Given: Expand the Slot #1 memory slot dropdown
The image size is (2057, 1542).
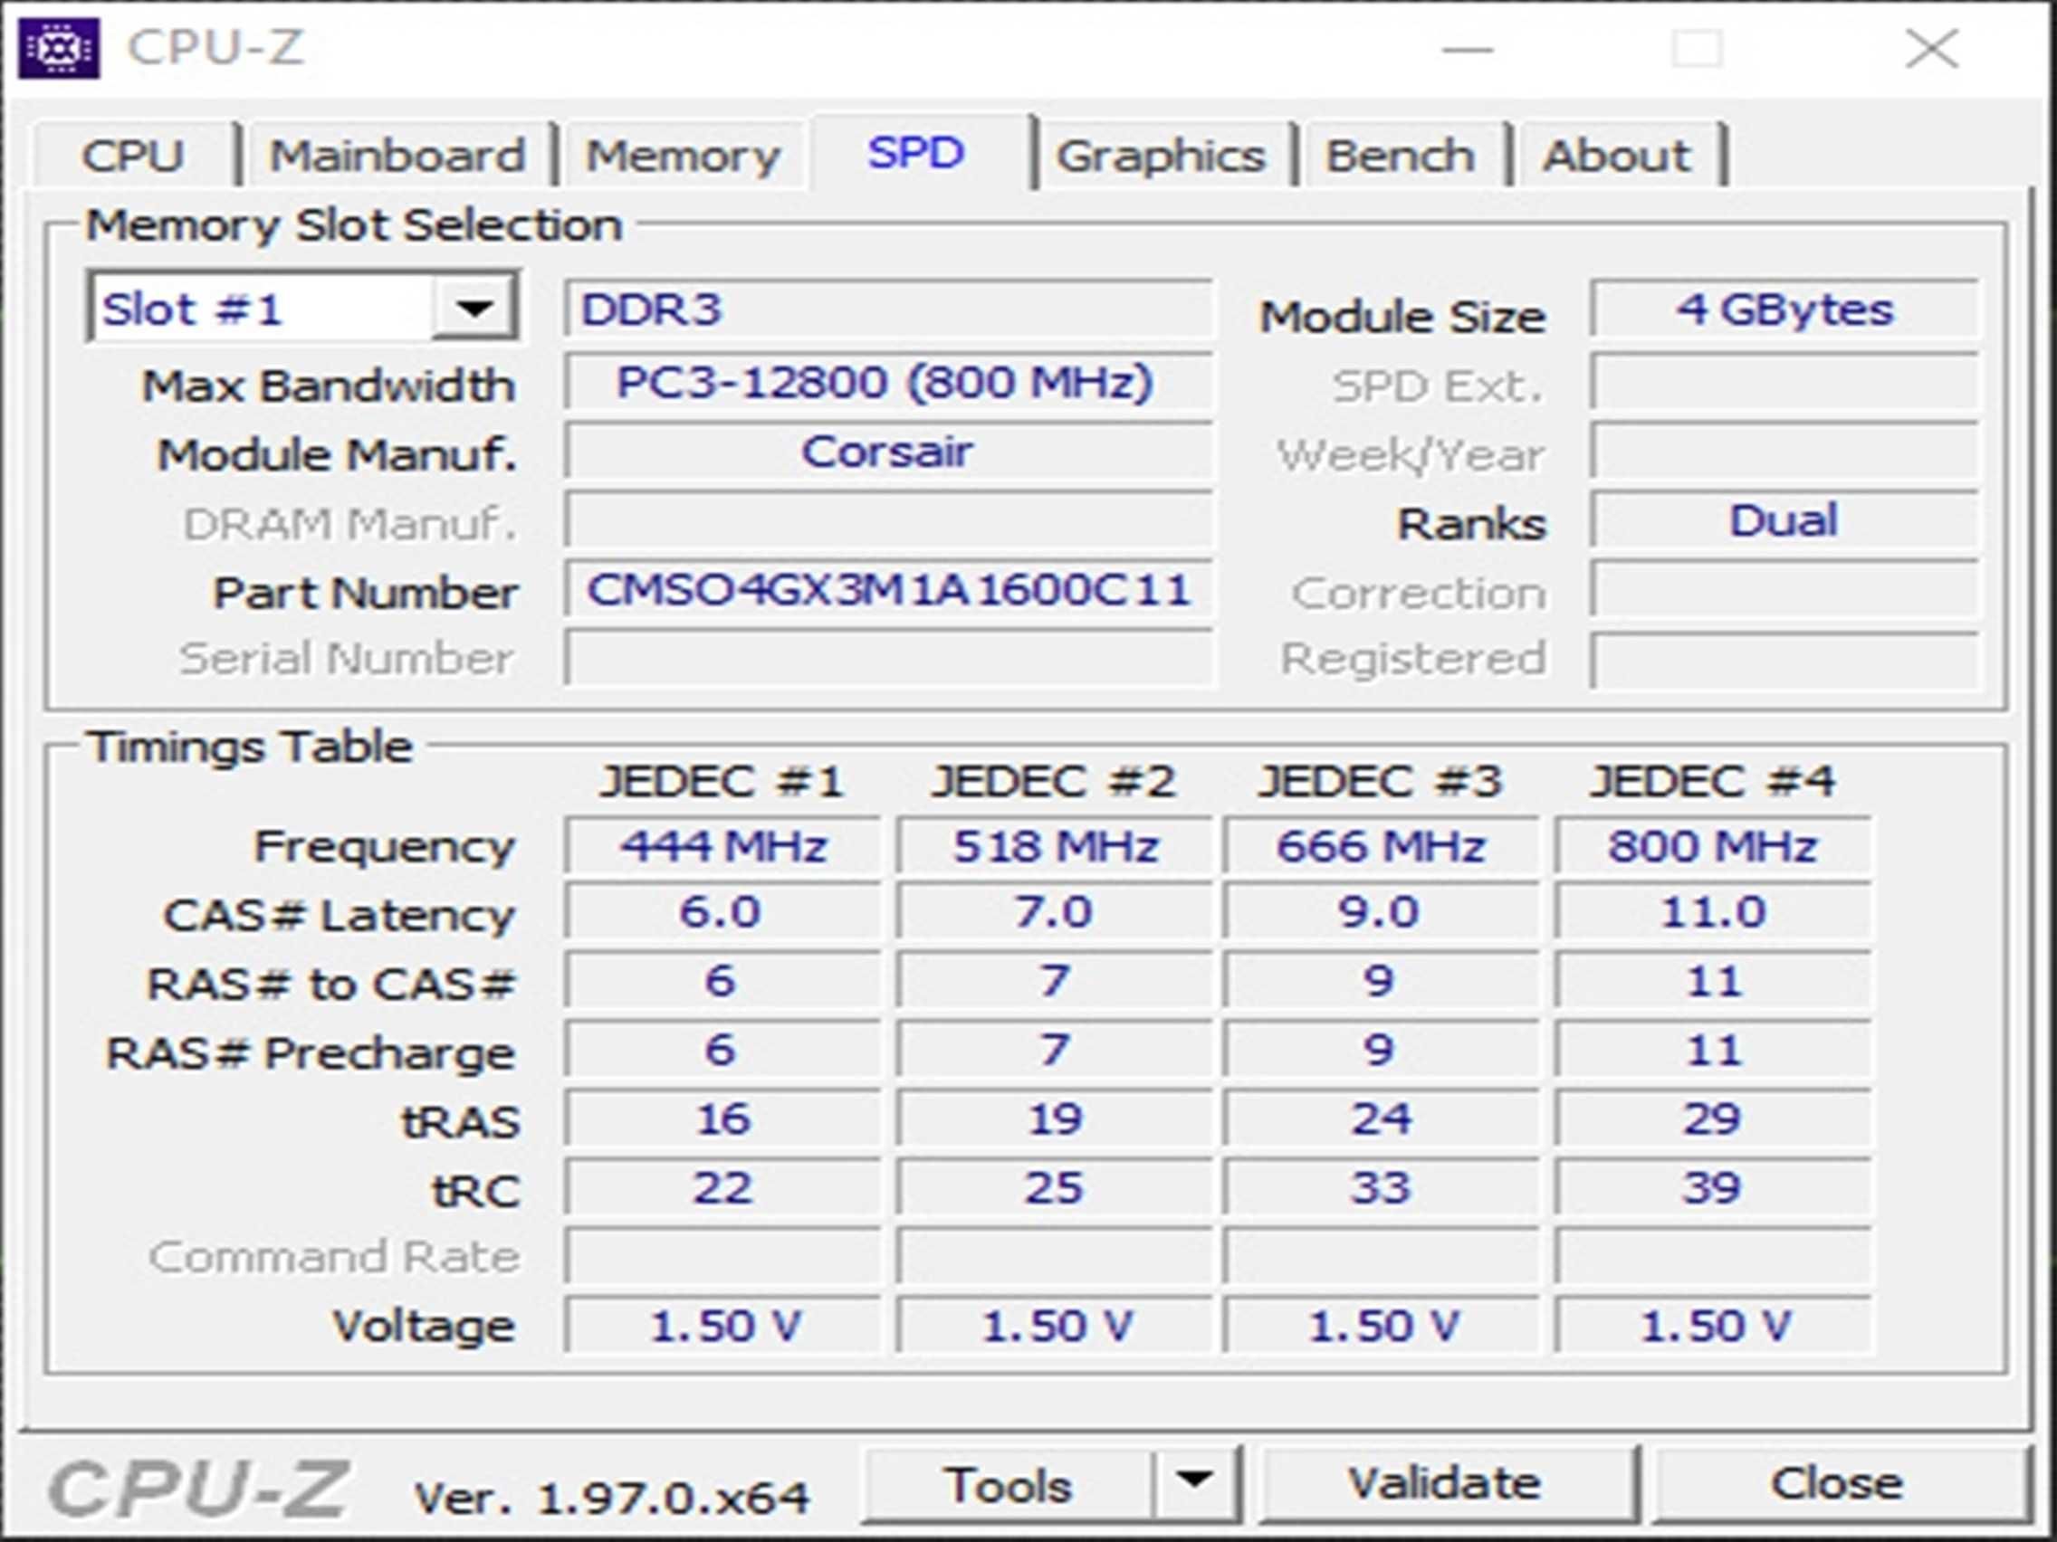Looking at the screenshot, I should coord(475,308).
